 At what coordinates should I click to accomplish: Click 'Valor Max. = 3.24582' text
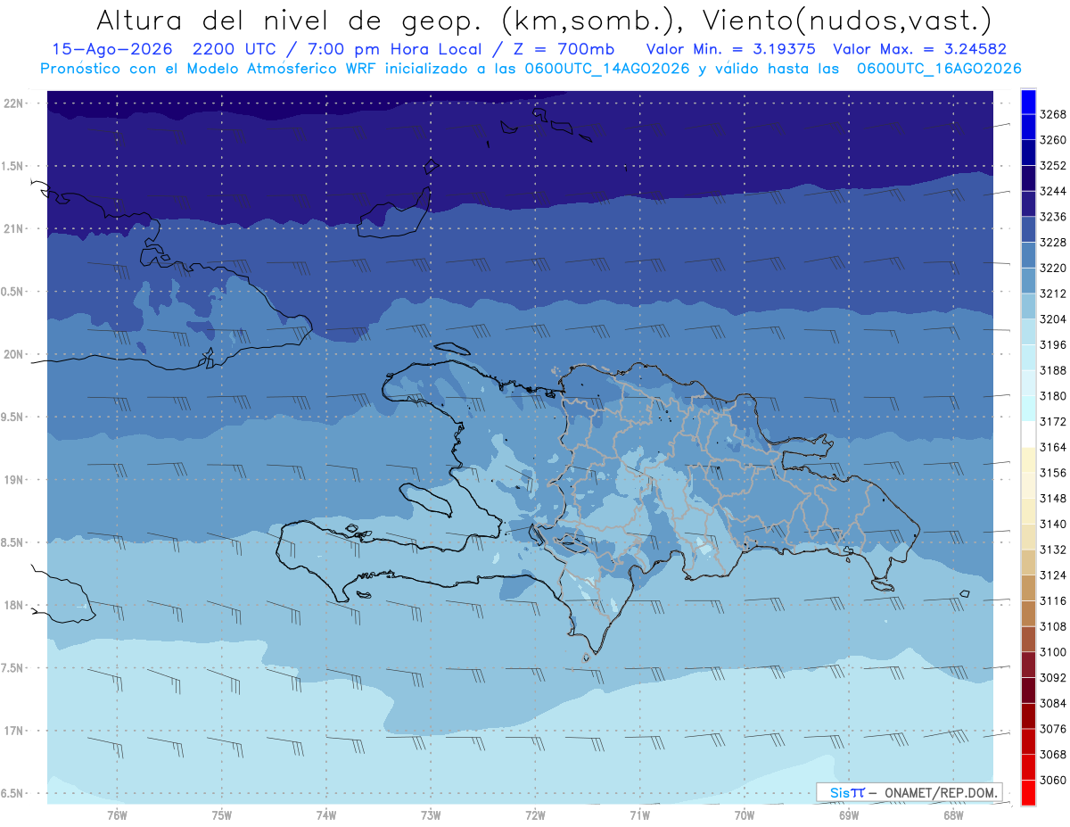pos(920,49)
